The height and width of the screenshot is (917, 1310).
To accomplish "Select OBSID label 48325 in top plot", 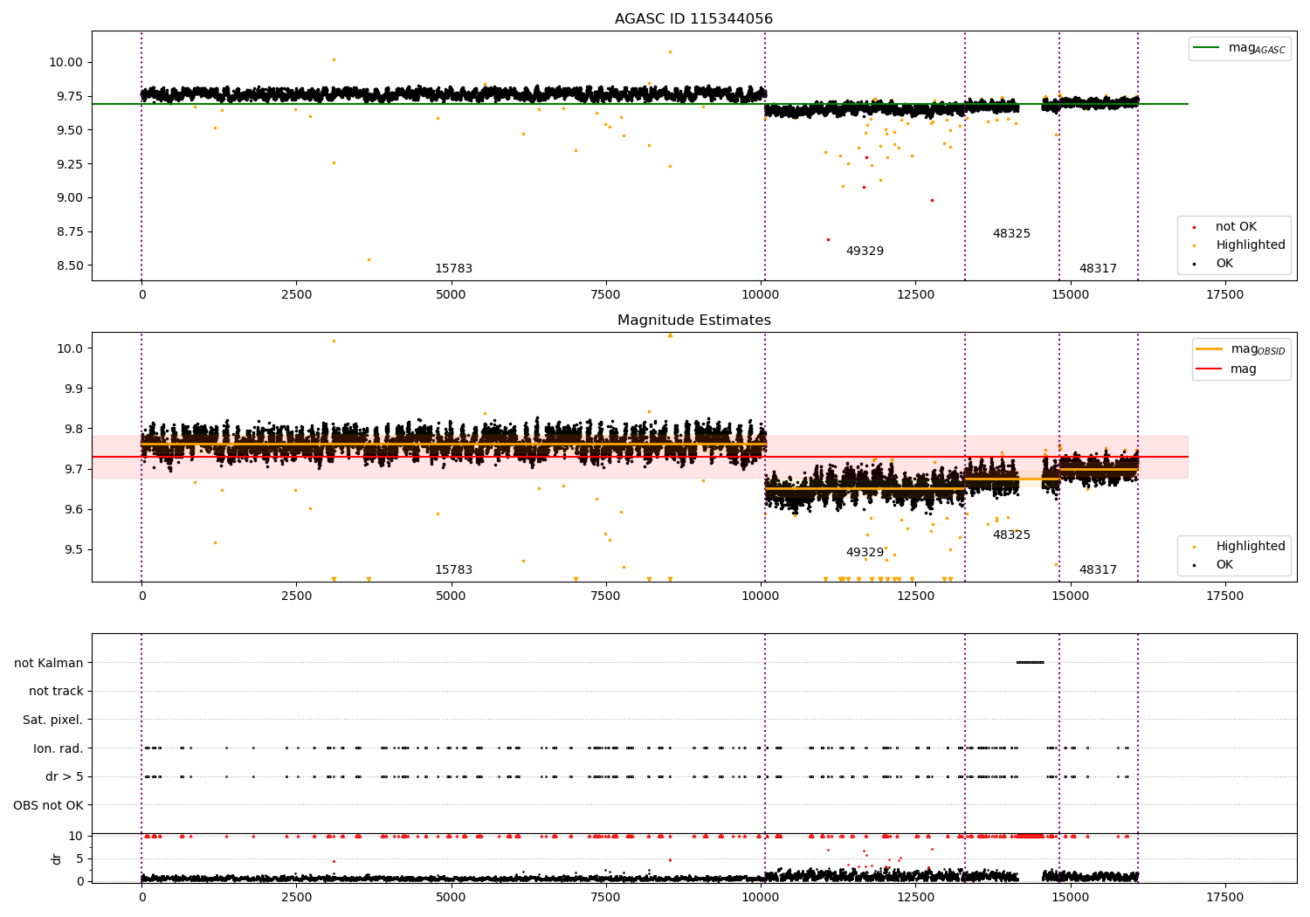I will click(1011, 234).
